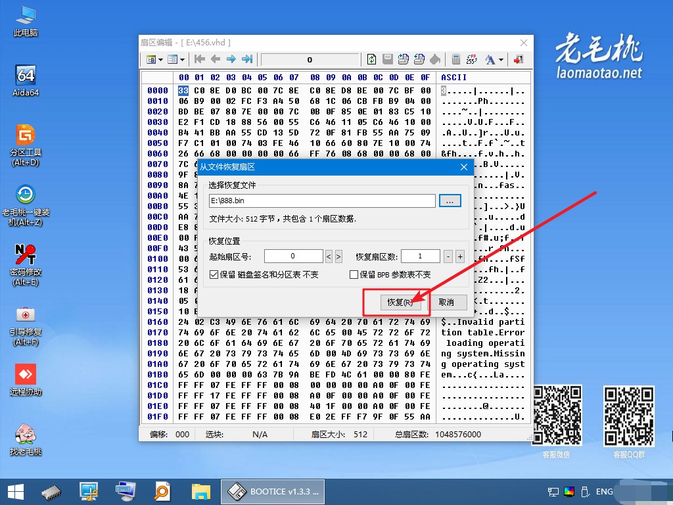Click the search magnifier taskbar icon
This screenshot has width=673, height=505.
(162, 492)
